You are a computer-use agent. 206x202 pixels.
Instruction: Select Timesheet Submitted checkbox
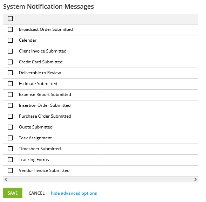[10, 149]
